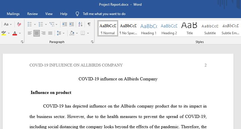241x129 pixels.
Task: Apply bullet list formatting
Action: (30, 24)
